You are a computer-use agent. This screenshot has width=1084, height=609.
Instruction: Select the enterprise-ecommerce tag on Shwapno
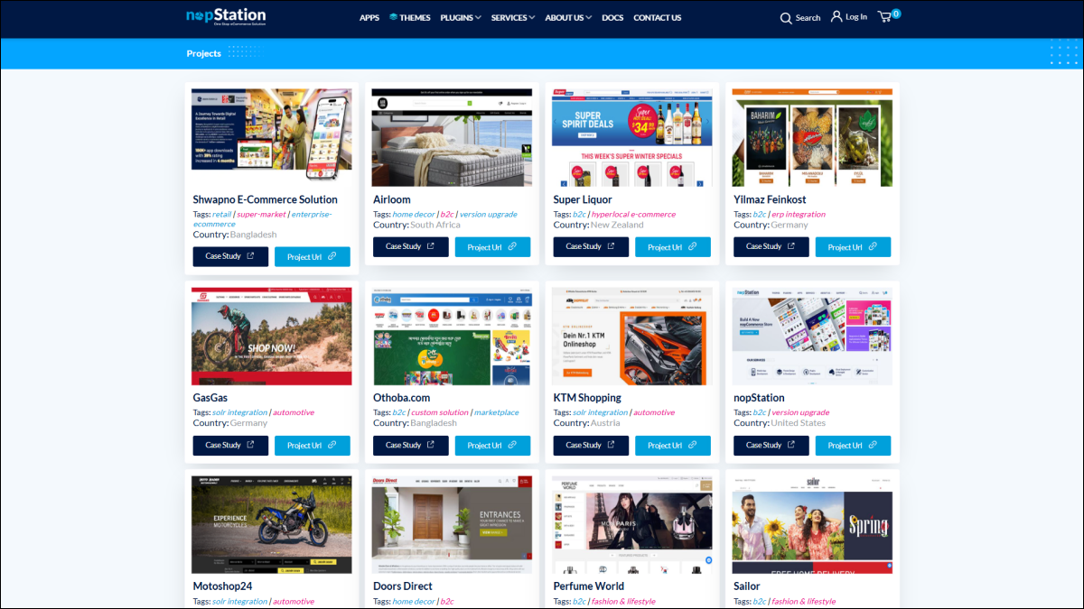click(262, 218)
